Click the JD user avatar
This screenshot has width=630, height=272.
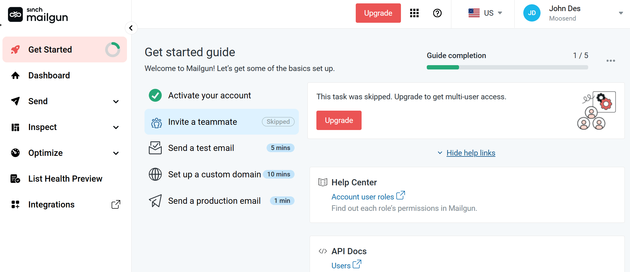tap(532, 13)
